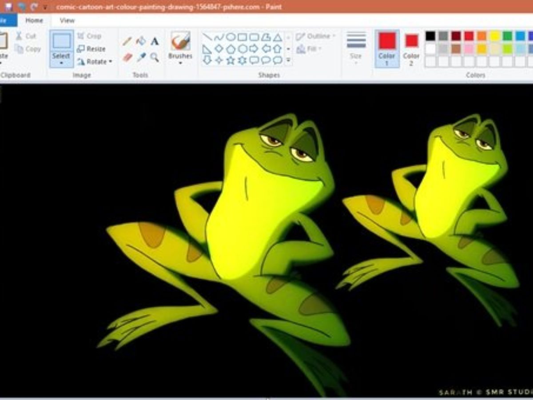Choose the Pentagon shape

coord(231,49)
